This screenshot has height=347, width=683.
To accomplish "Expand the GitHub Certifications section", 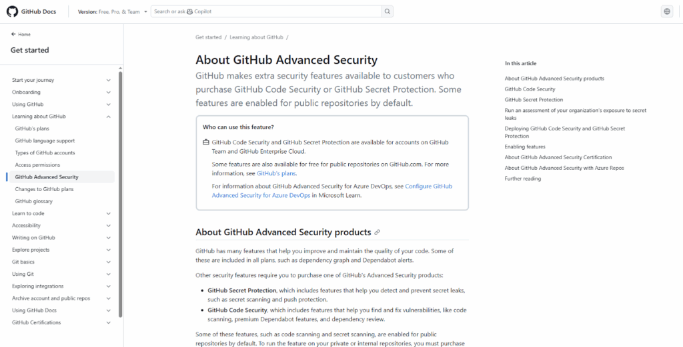I will pos(108,322).
